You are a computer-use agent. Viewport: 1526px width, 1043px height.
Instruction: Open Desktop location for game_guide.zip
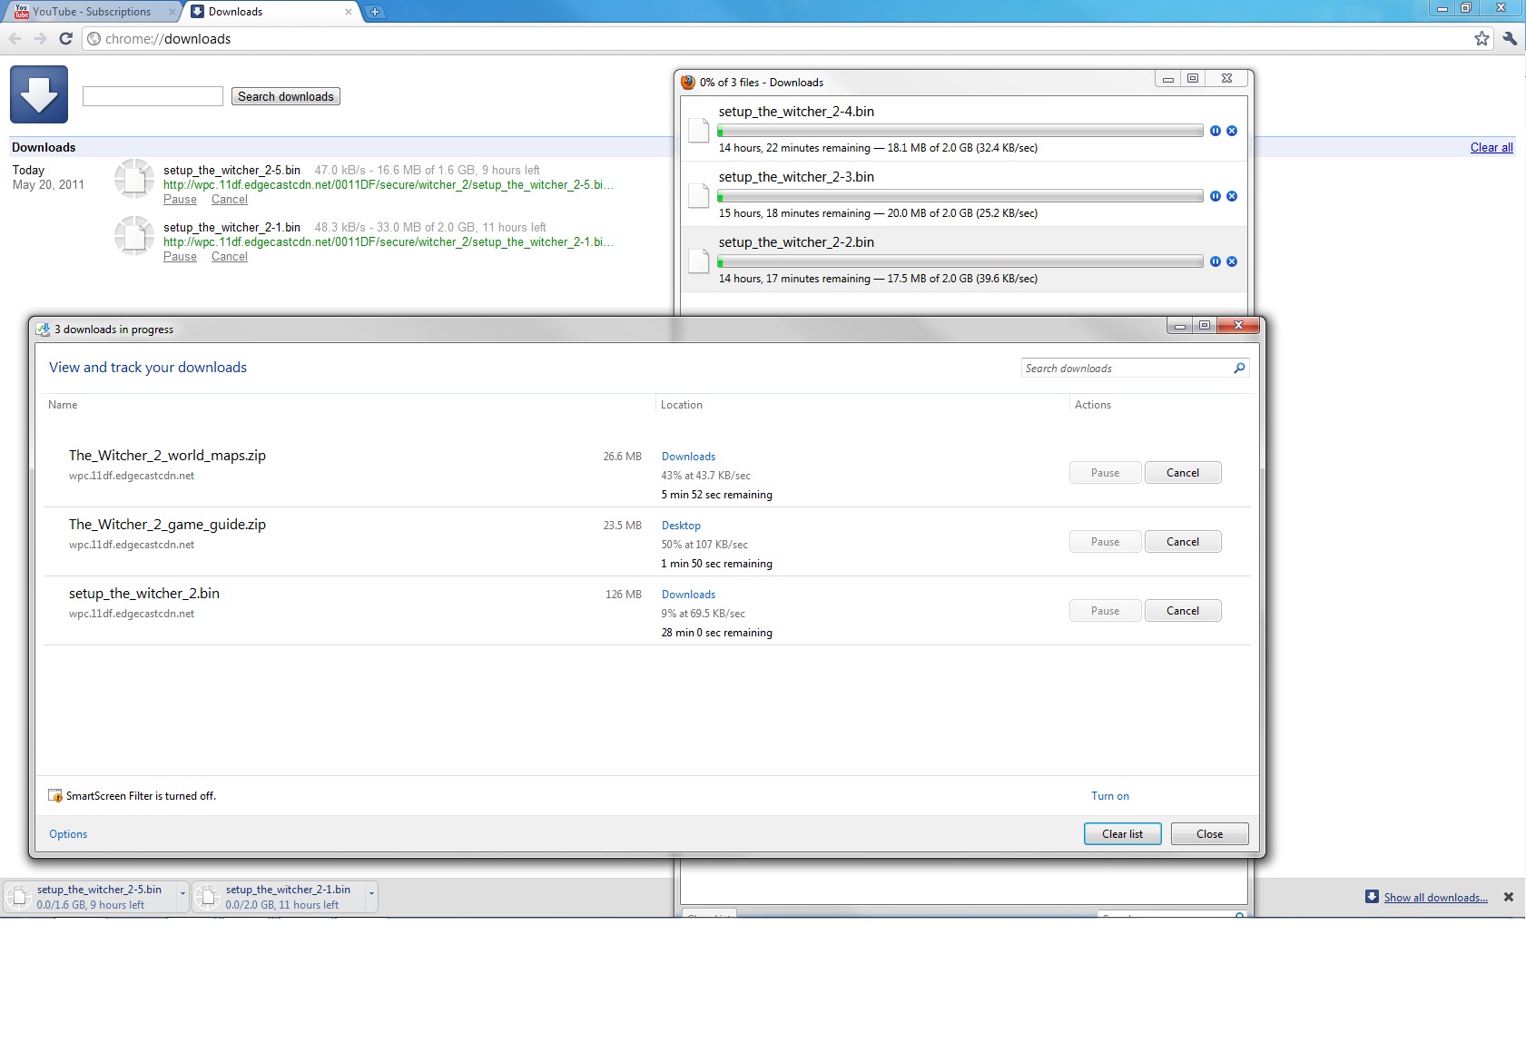(x=681, y=526)
